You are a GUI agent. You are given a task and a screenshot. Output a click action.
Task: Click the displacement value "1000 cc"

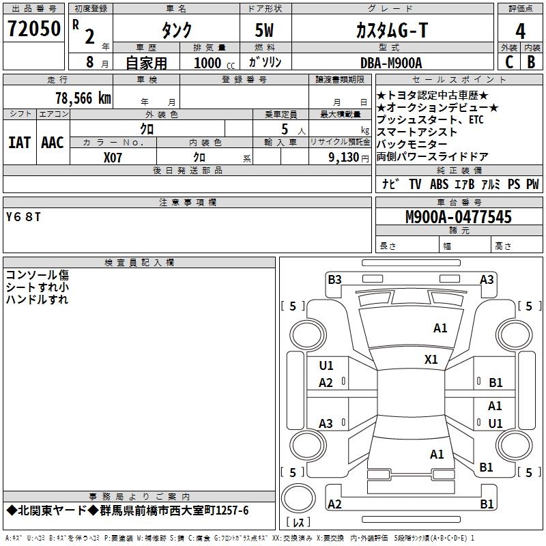pos(214,63)
